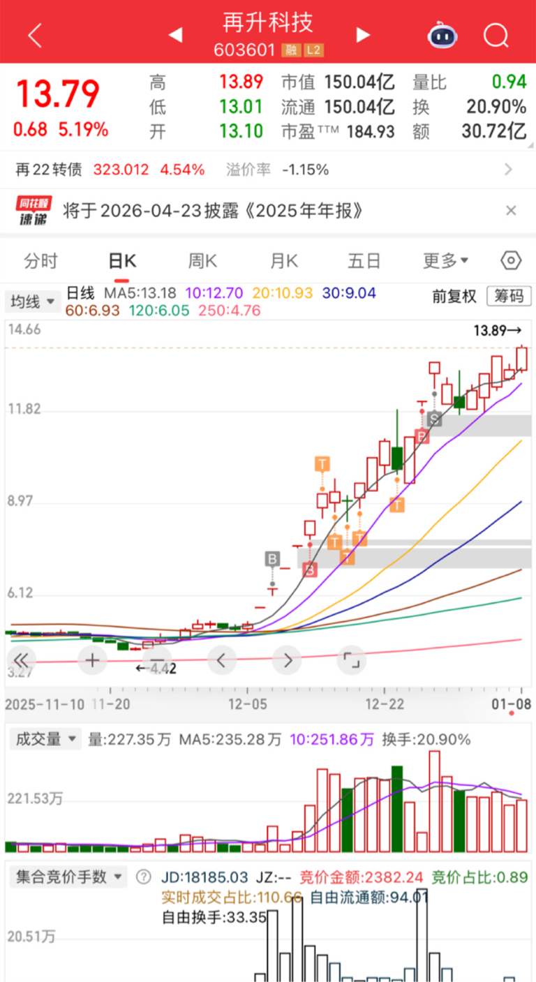Tap 自由换手:33.35 readout
This screenshot has width=536, height=982.
pyautogui.click(x=214, y=916)
